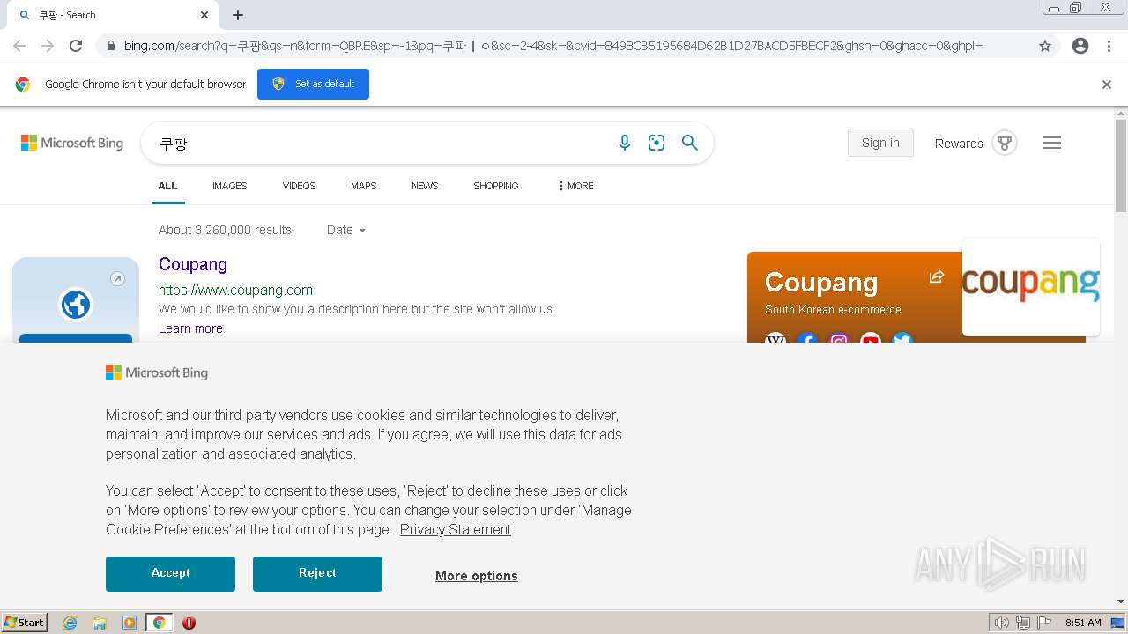This screenshot has width=1128, height=634.
Task: Click the Chrome taskbar icon
Action: pyautogui.click(x=159, y=623)
